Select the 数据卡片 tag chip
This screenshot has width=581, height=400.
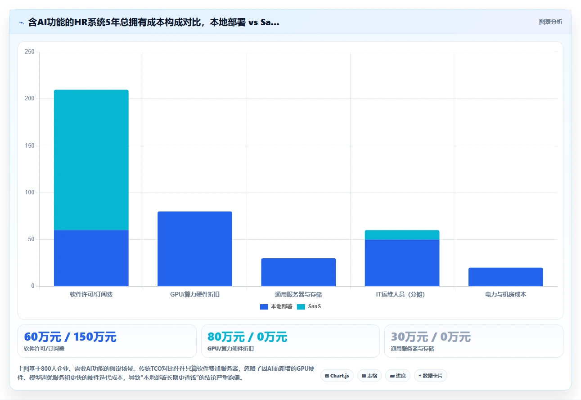[x=431, y=376]
